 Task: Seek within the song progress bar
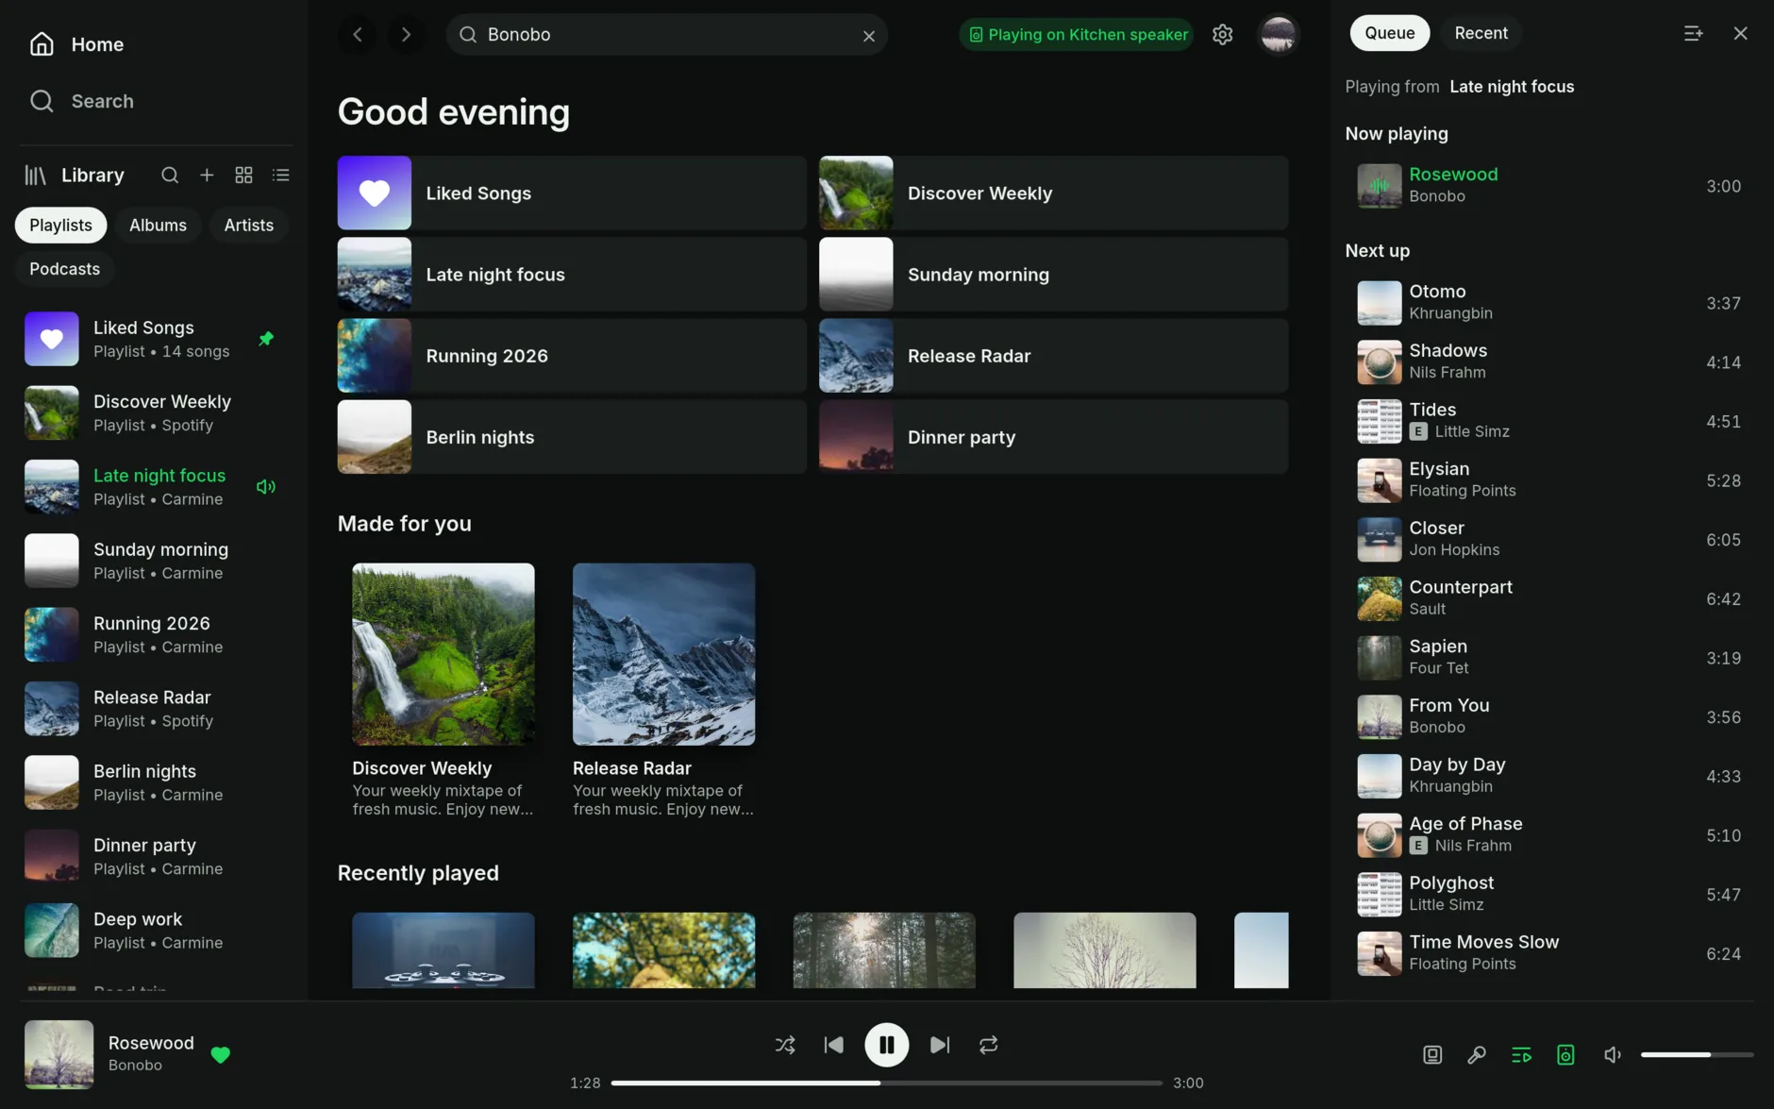886,1083
